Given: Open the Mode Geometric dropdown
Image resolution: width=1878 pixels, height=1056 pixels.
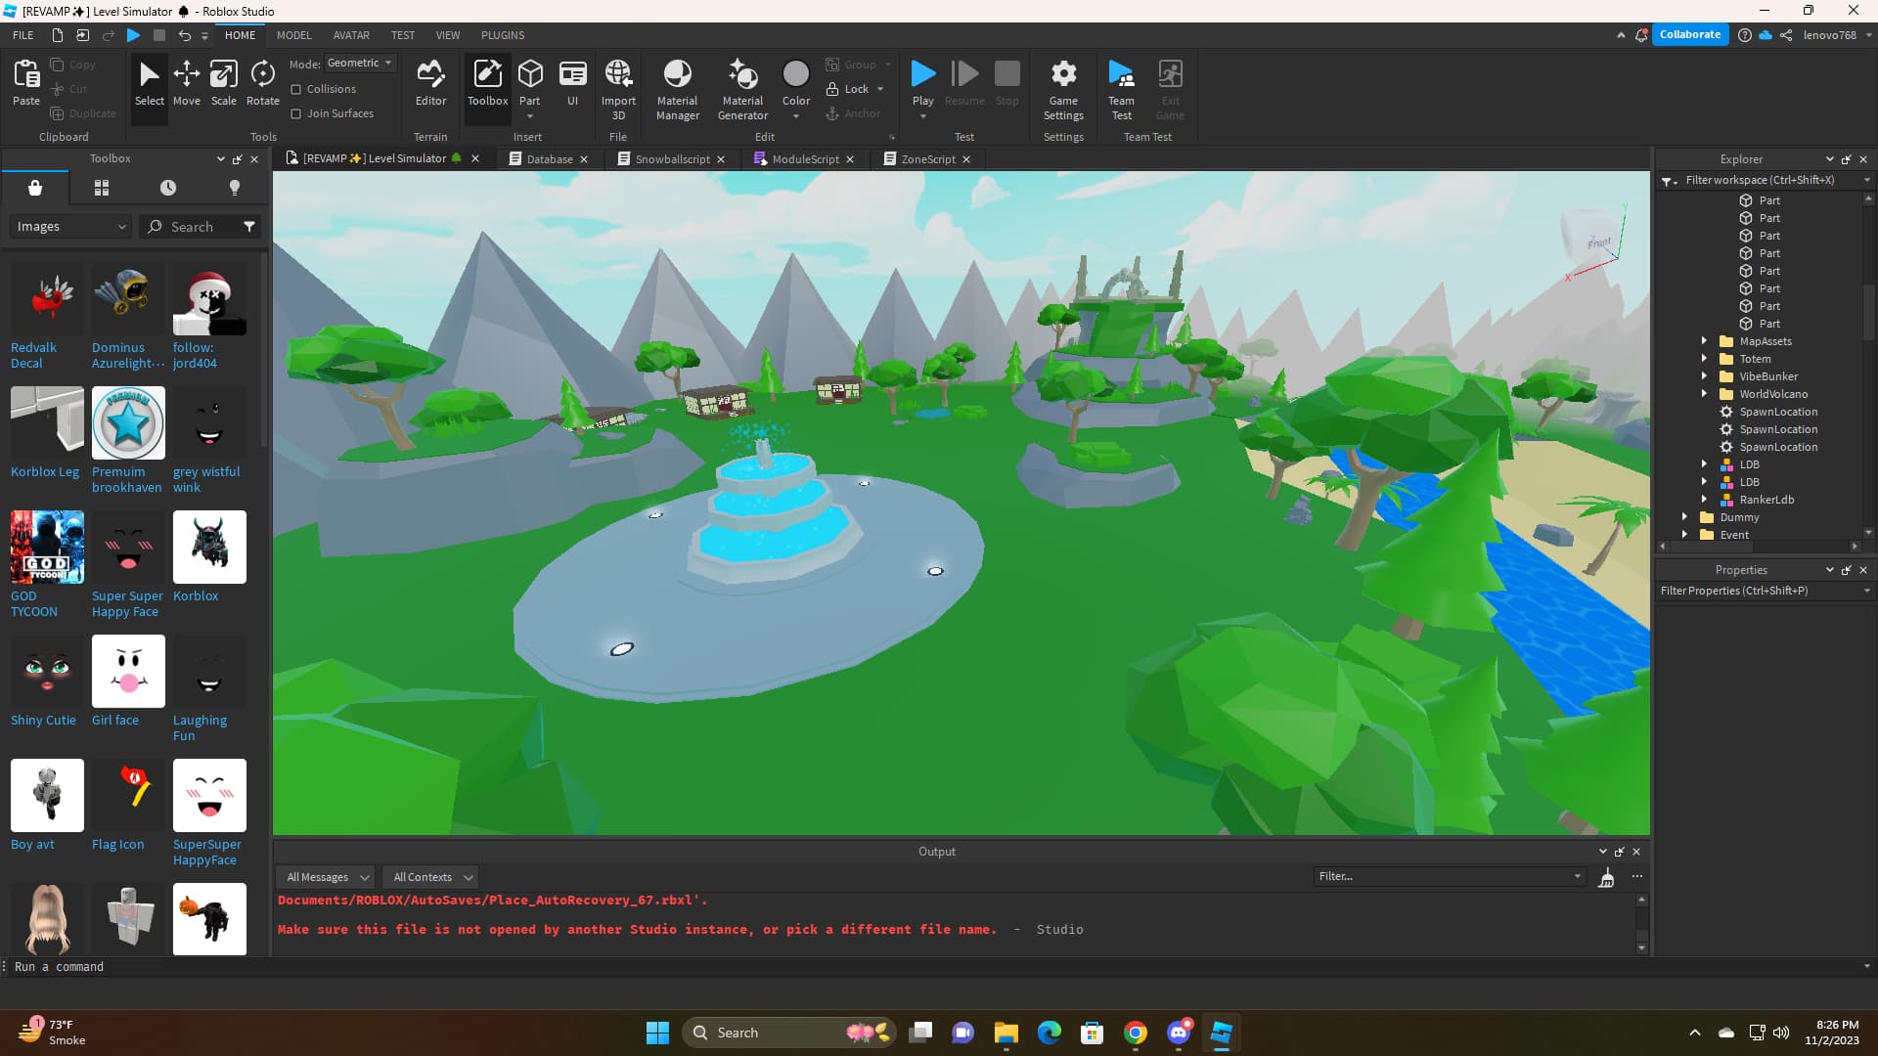Looking at the screenshot, I should click(x=359, y=63).
